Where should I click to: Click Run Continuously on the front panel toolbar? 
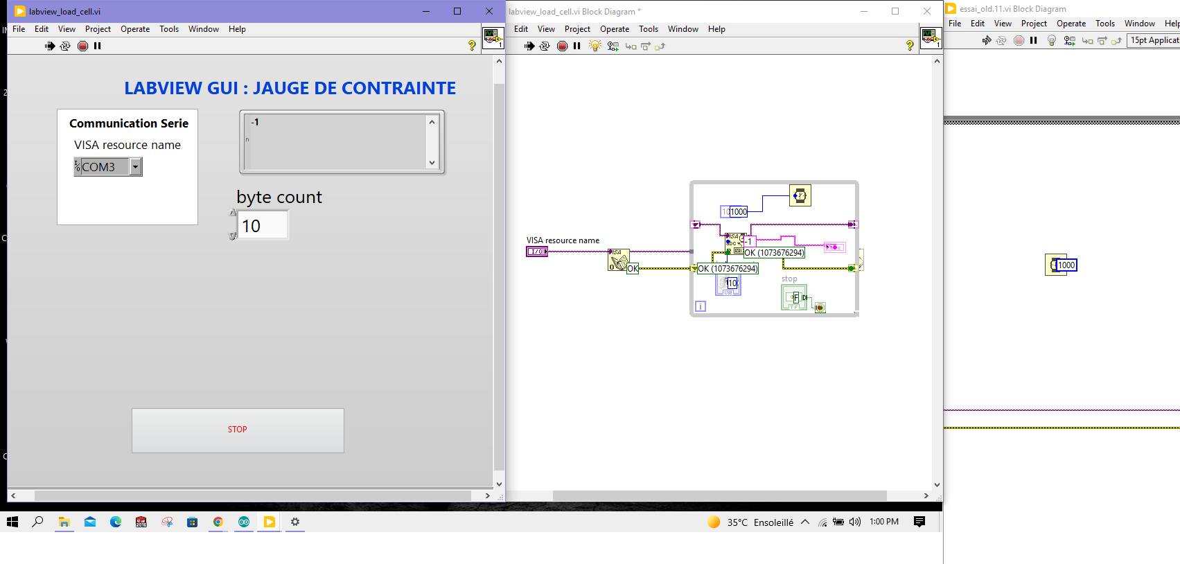65,46
